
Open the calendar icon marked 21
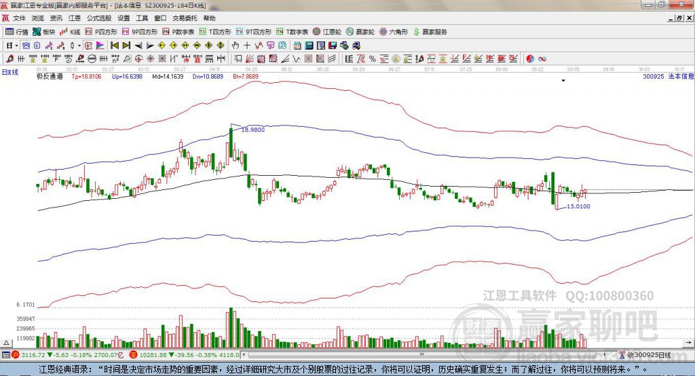[x=297, y=45]
